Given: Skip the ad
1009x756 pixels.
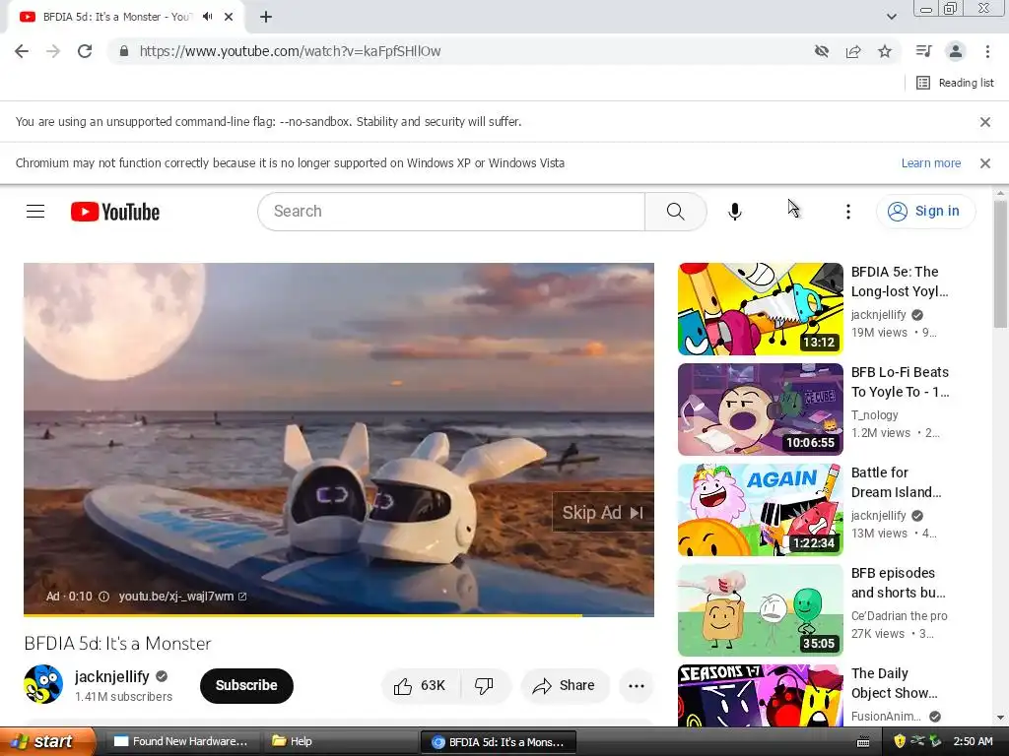Looking at the screenshot, I should pyautogui.click(x=603, y=512).
